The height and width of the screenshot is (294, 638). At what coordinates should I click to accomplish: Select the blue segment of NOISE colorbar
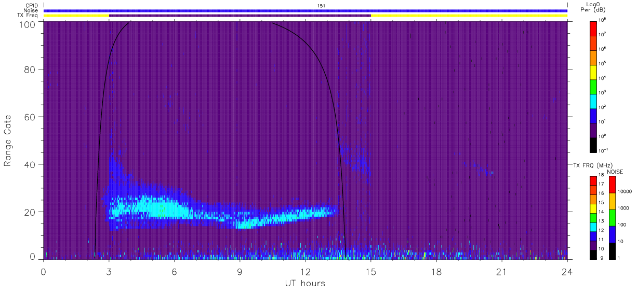tap(612, 234)
